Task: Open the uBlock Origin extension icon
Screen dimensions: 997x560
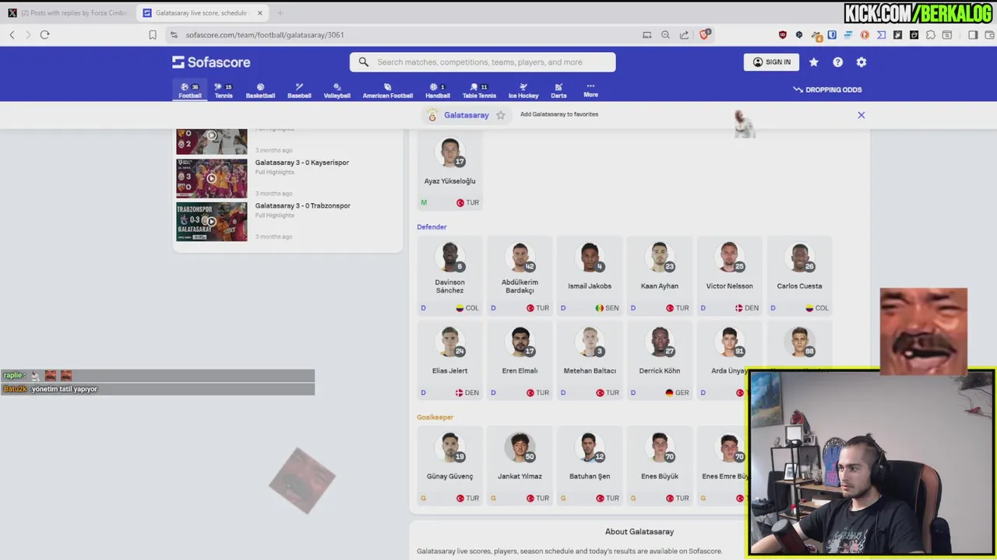Action: coord(783,35)
